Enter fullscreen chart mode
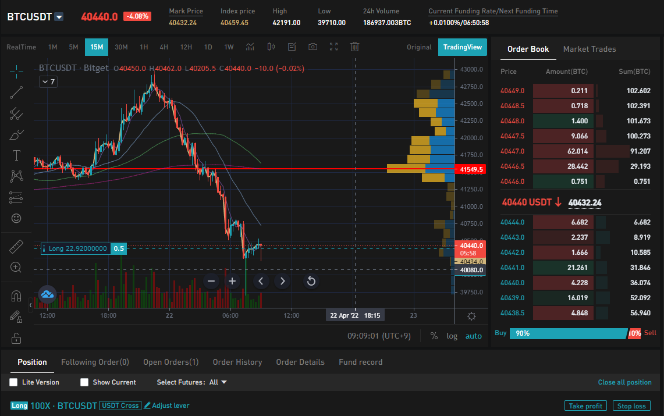 click(x=333, y=47)
